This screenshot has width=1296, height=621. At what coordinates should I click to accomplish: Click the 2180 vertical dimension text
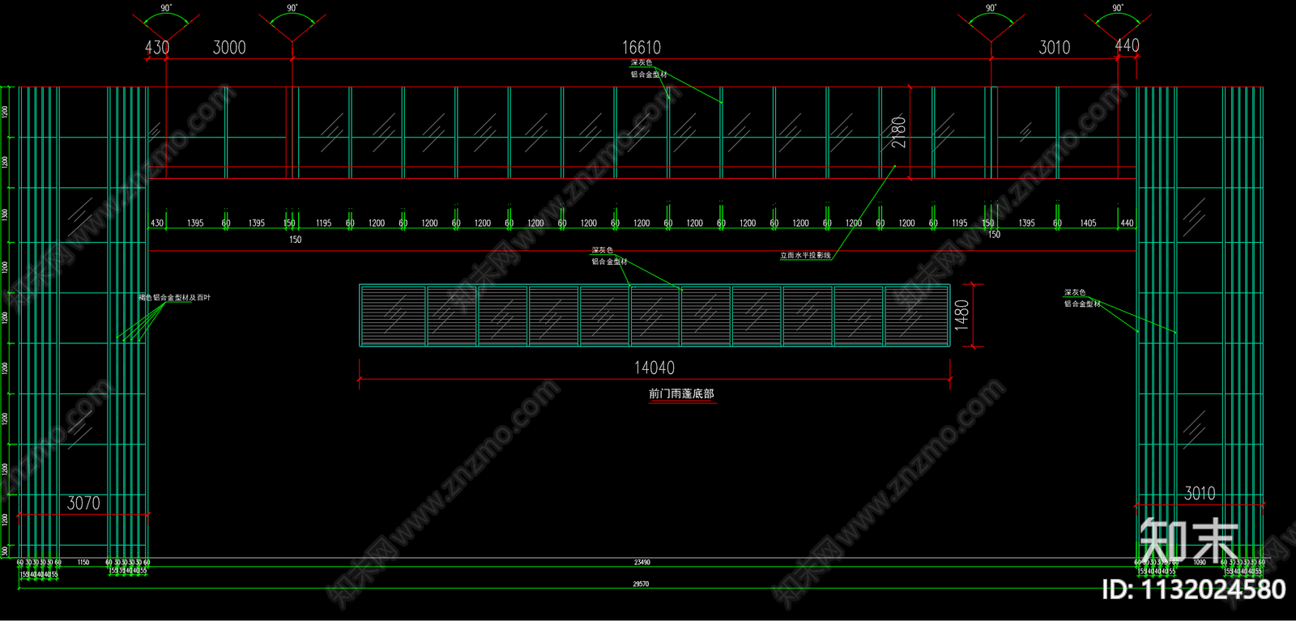point(898,131)
